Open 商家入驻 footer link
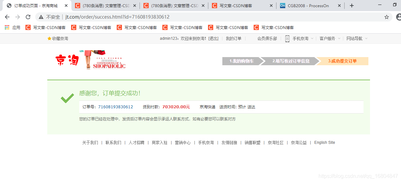 click(x=160, y=143)
